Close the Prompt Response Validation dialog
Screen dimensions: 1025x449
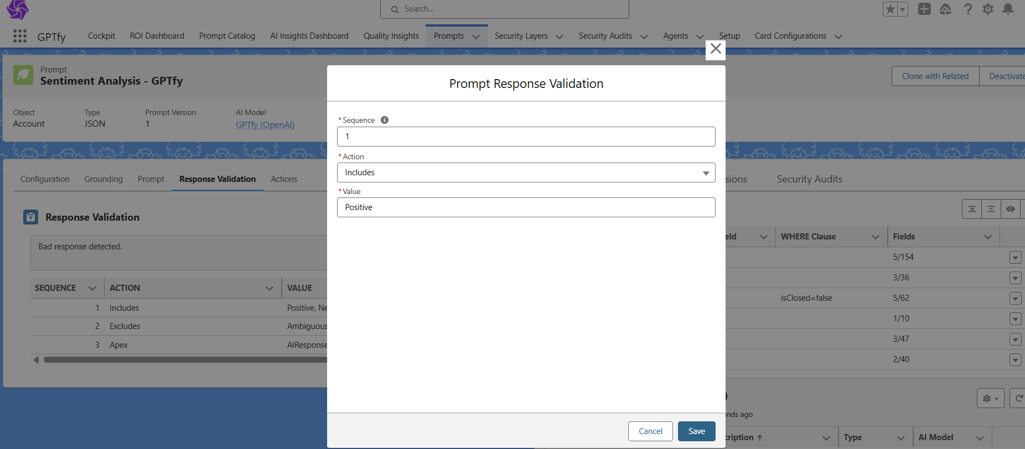coord(716,49)
